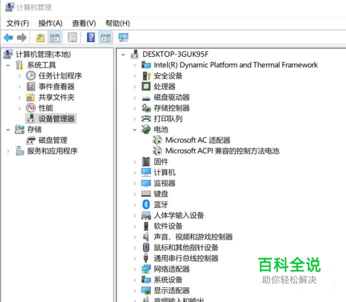Collapse the DESKTOP-3GUK95F root node
The height and width of the screenshot is (302, 346).
pyautogui.click(x=123, y=54)
